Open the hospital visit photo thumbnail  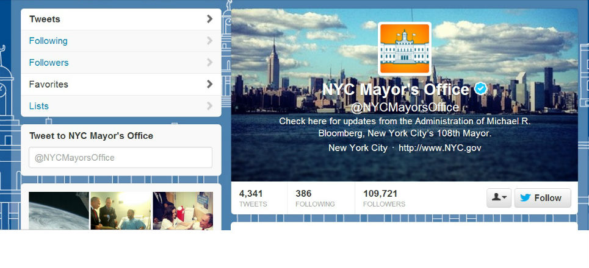point(121,211)
